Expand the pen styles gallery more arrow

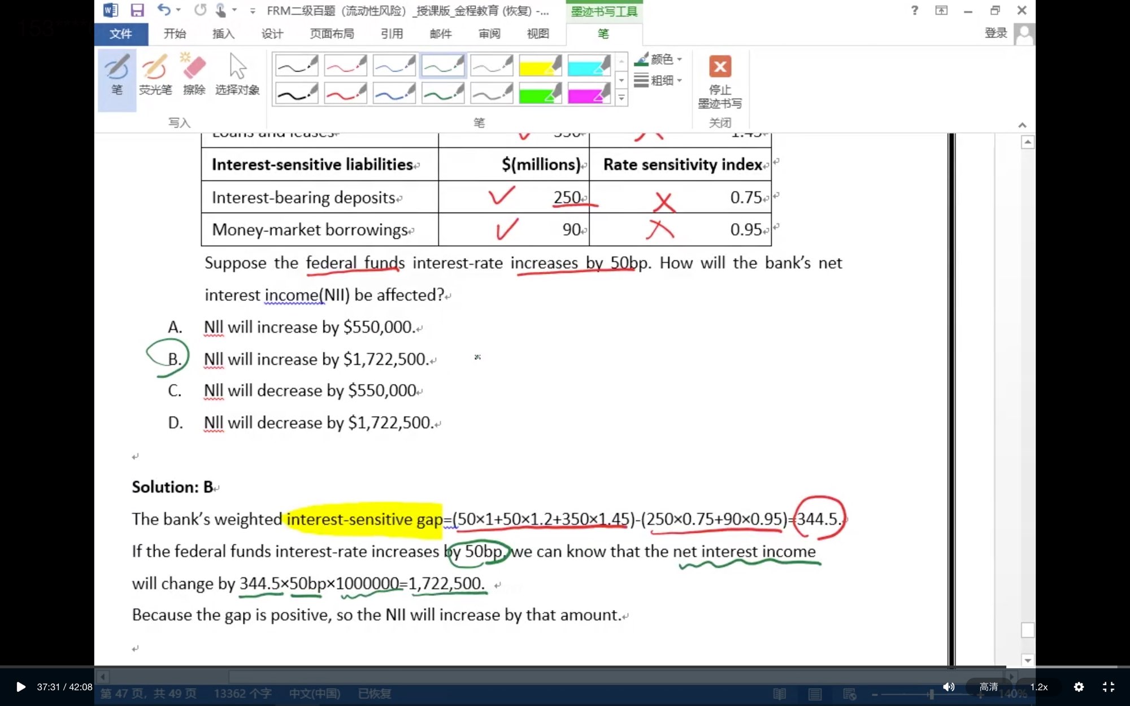coord(621,98)
